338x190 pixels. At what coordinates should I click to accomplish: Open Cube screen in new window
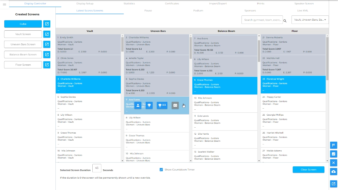(x=47, y=24)
